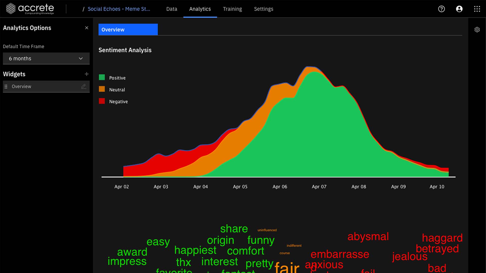This screenshot has width=486, height=273.
Task: Open the Settings tab
Action: (x=264, y=9)
